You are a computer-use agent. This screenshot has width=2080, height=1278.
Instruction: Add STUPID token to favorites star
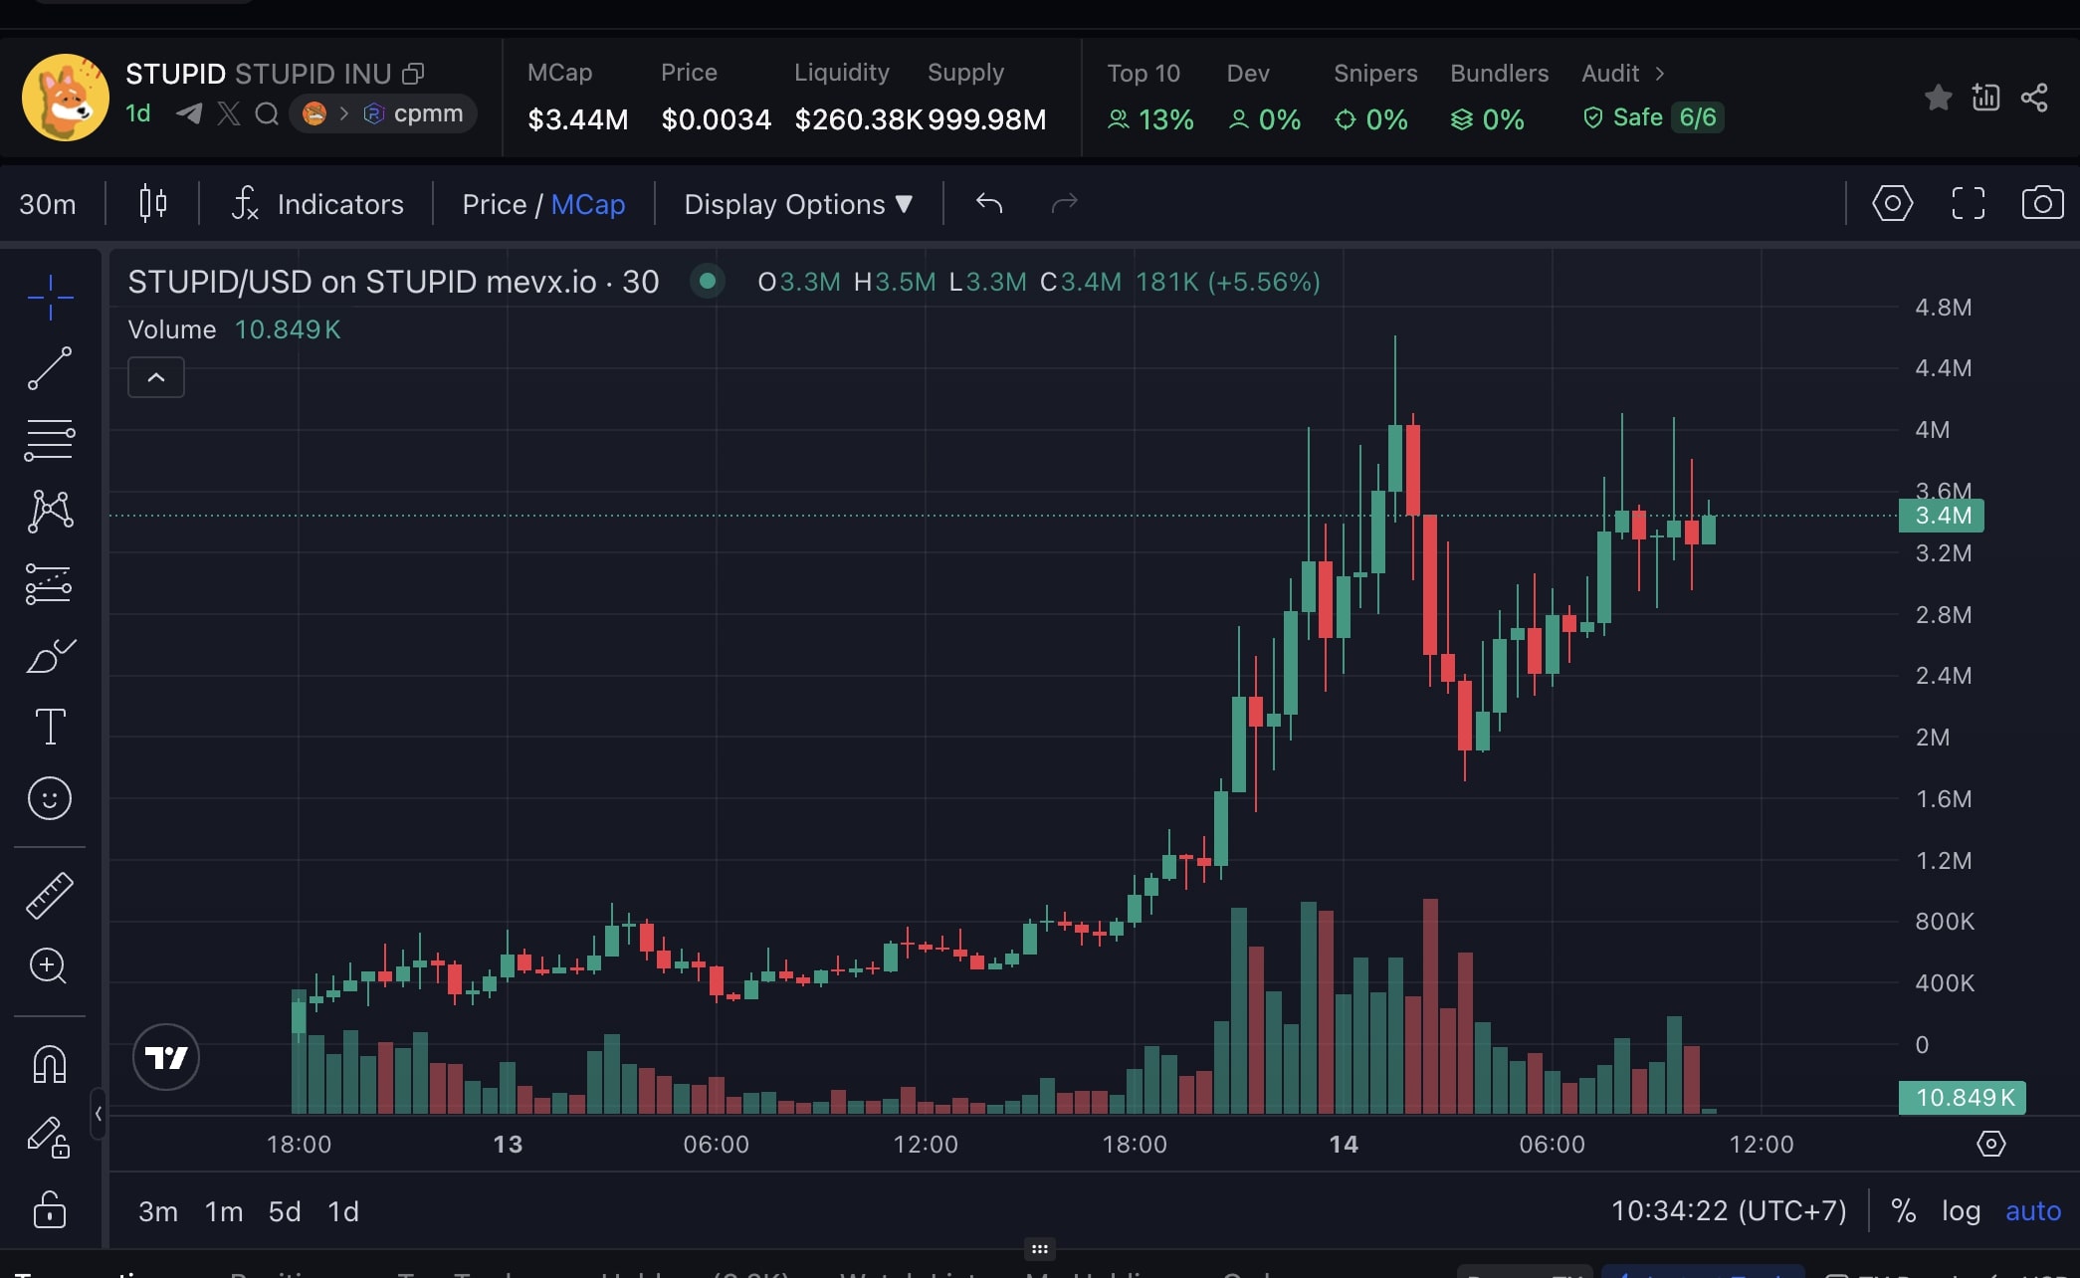(x=1938, y=98)
